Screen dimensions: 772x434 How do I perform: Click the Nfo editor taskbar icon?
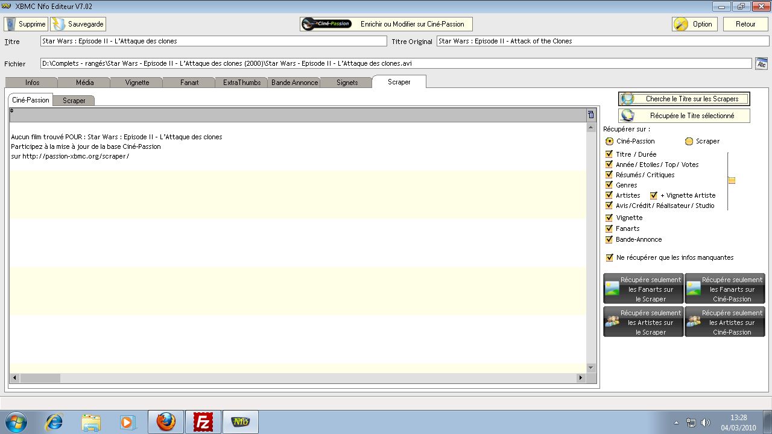(241, 422)
